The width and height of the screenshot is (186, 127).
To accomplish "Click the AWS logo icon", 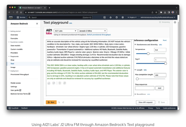I will (x=11, y=17).
